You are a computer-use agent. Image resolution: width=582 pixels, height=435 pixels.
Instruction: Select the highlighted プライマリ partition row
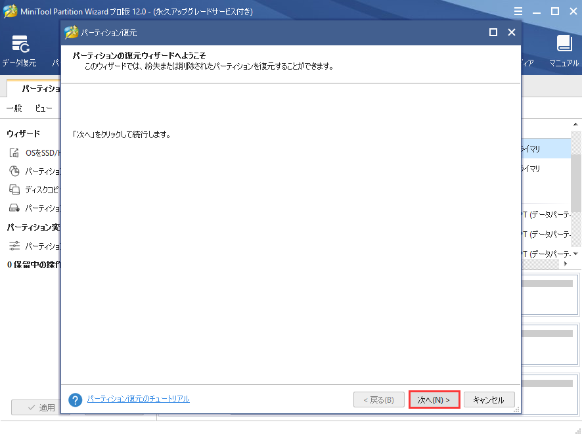(545, 149)
